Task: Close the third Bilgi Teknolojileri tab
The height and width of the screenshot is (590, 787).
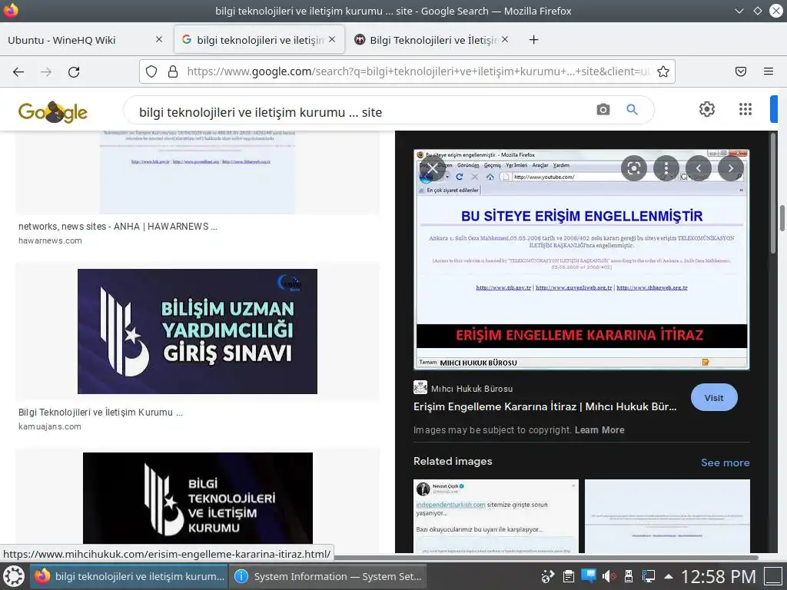Action: click(x=505, y=39)
